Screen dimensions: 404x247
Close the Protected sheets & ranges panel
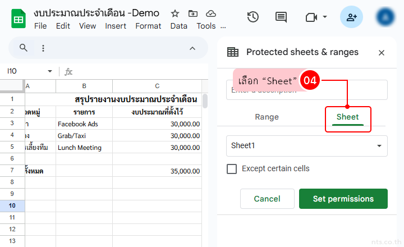382,53
